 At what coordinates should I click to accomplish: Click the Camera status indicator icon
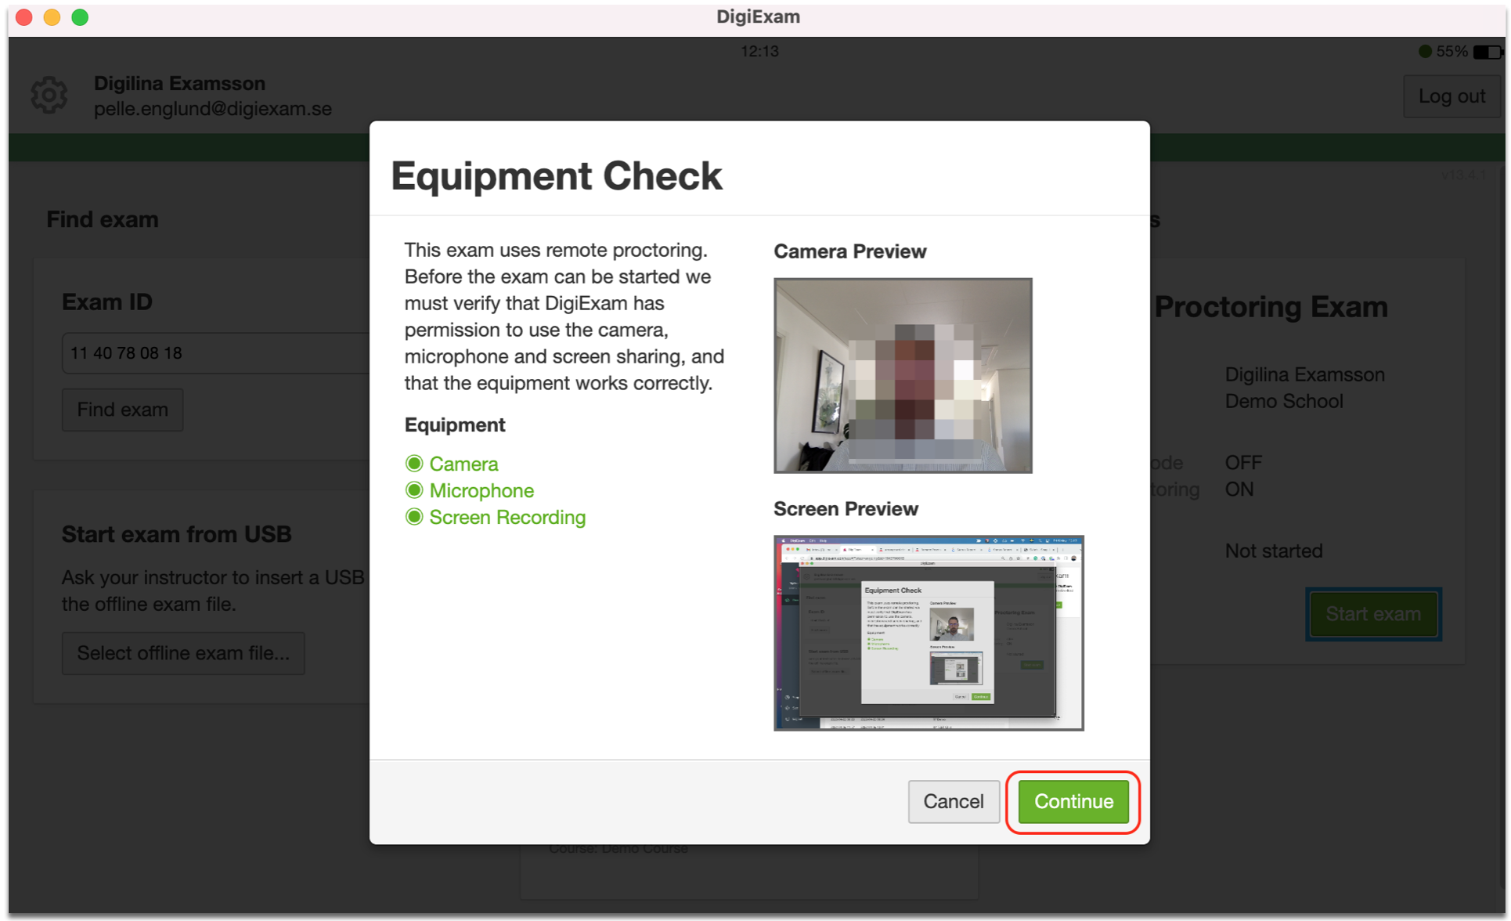click(414, 464)
